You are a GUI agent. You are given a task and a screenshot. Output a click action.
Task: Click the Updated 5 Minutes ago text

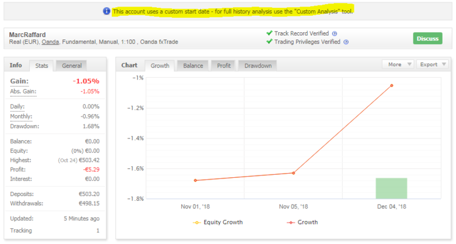pyautogui.click(x=81, y=219)
